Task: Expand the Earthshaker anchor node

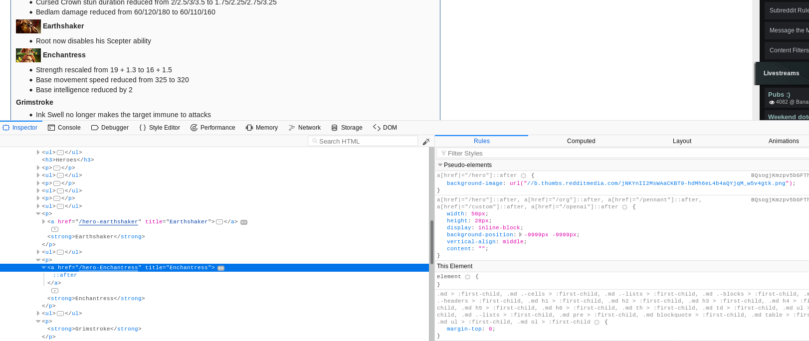Action: coord(44,222)
